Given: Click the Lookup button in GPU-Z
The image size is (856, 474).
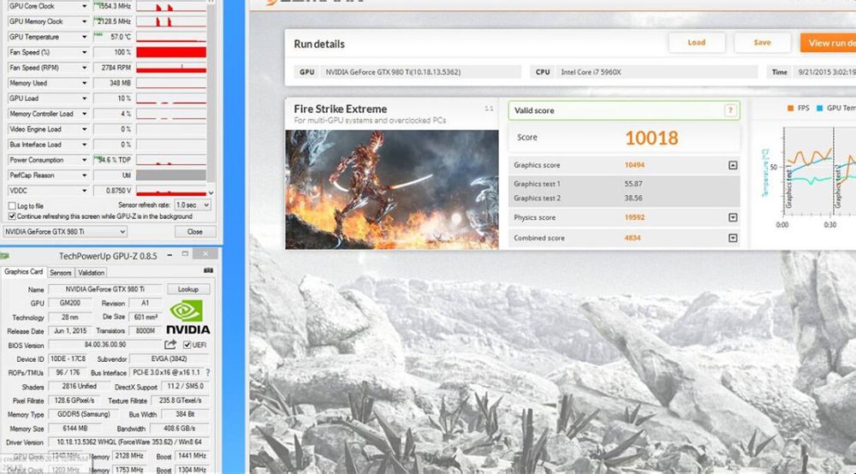Looking at the screenshot, I should [x=187, y=290].
